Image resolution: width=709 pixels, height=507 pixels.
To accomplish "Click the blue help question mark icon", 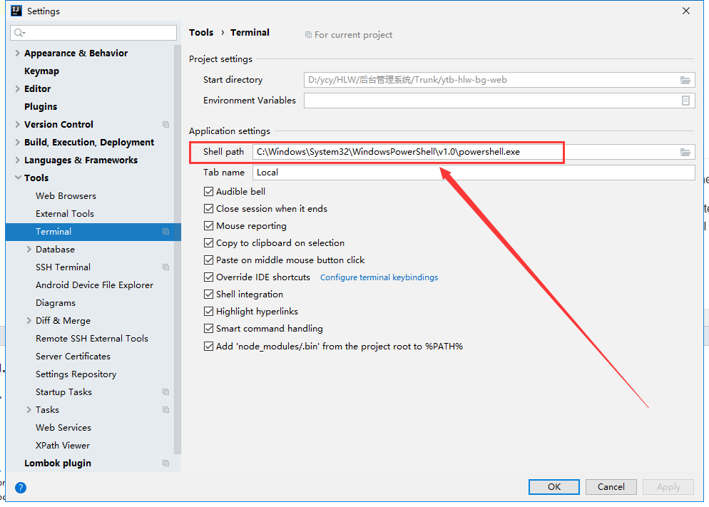I will tap(21, 488).
